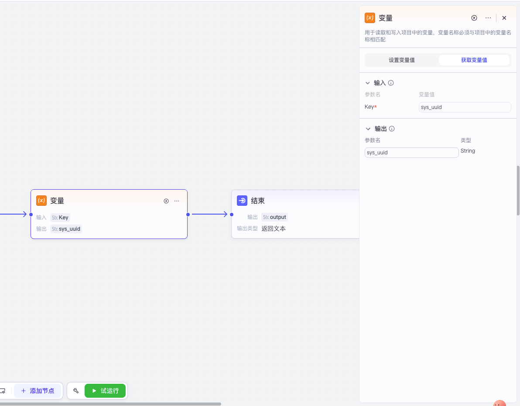520x406 pixels.
Task: Start the workflow with 试运行
Action: pos(105,391)
